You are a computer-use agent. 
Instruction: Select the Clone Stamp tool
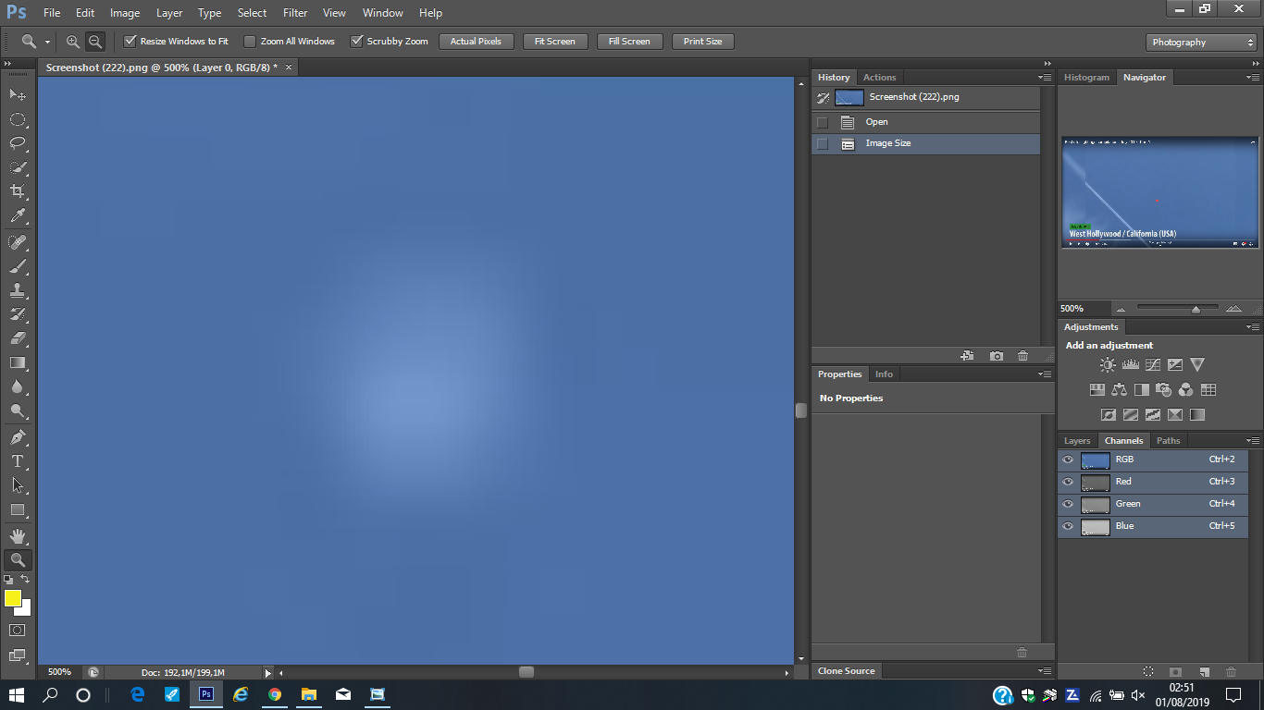pyautogui.click(x=18, y=290)
